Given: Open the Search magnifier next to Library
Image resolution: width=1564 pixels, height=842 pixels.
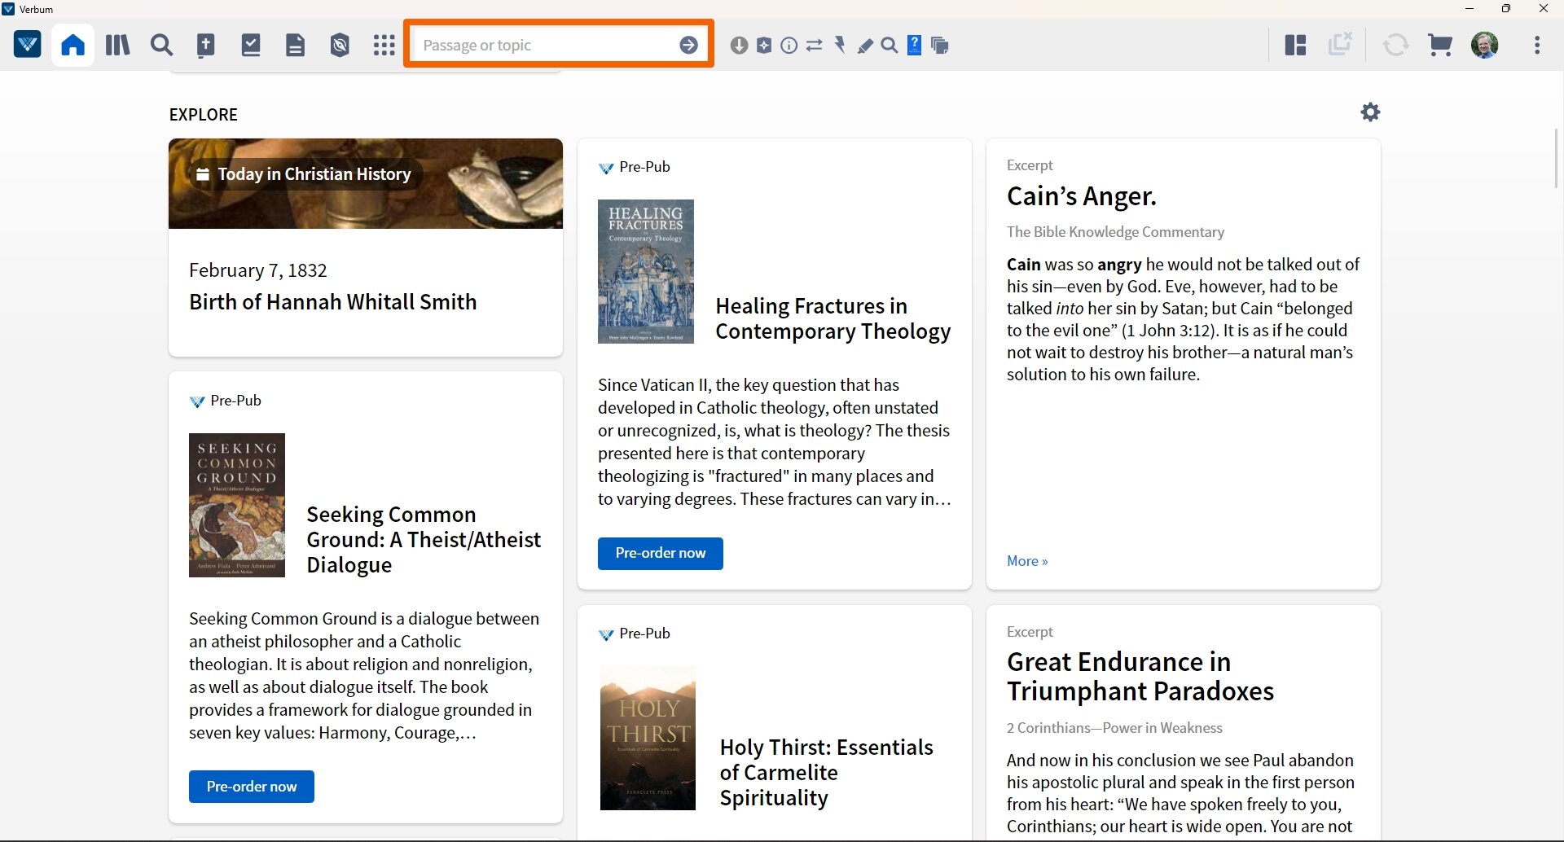Looking at the screenshot, I should point(161,45).
